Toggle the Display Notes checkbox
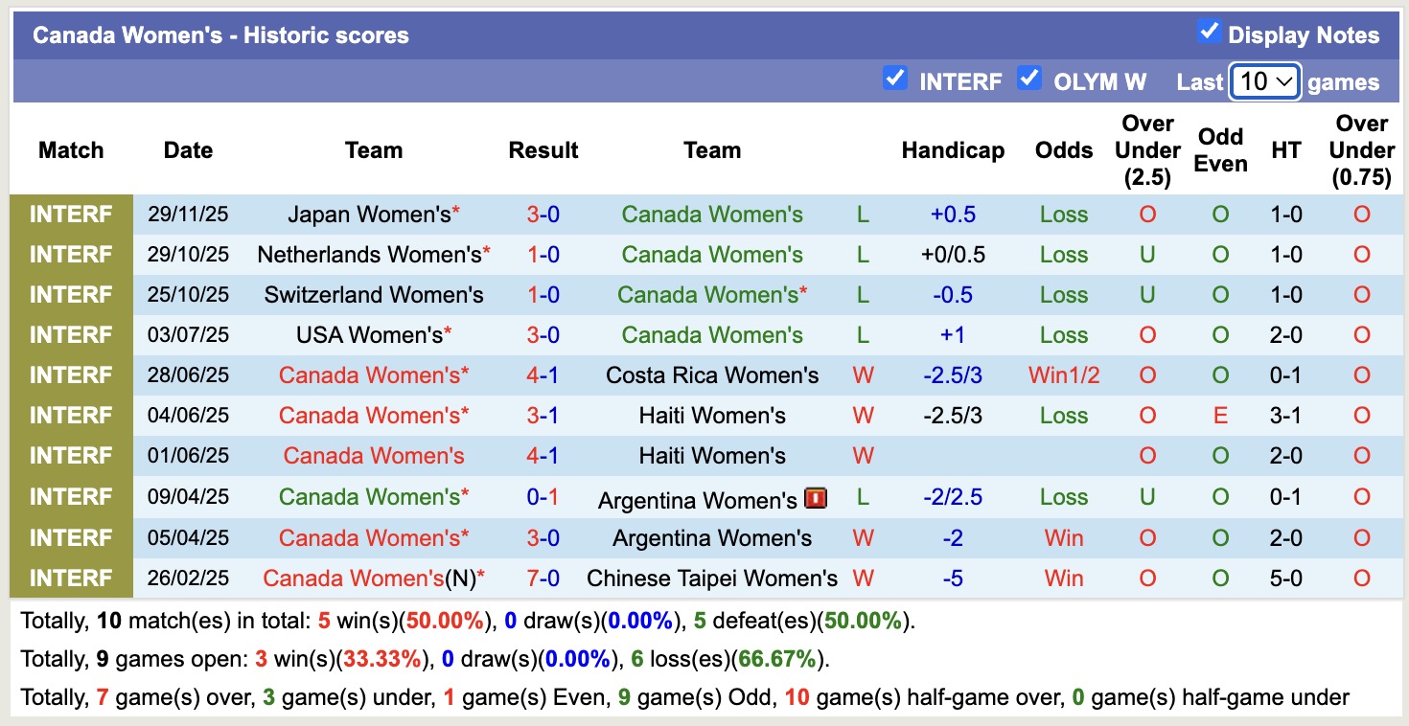This screenshot has width=1409, height=726. coord(1209,33)
